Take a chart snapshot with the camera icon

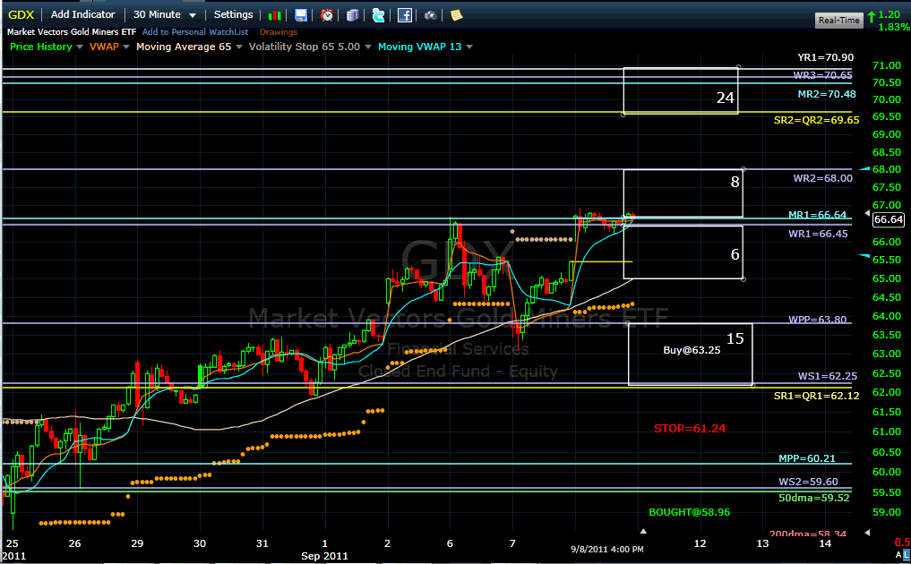click(x=431, y=15)
